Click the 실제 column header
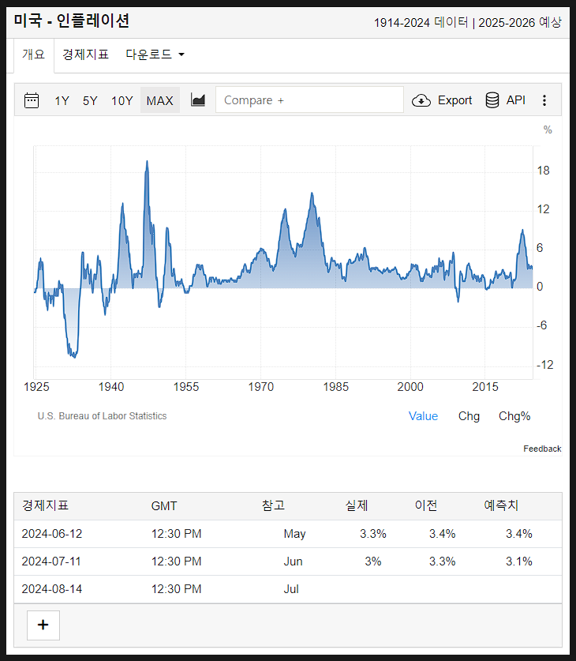Viewport: 576px width, 661px height. tap(357, 505)
